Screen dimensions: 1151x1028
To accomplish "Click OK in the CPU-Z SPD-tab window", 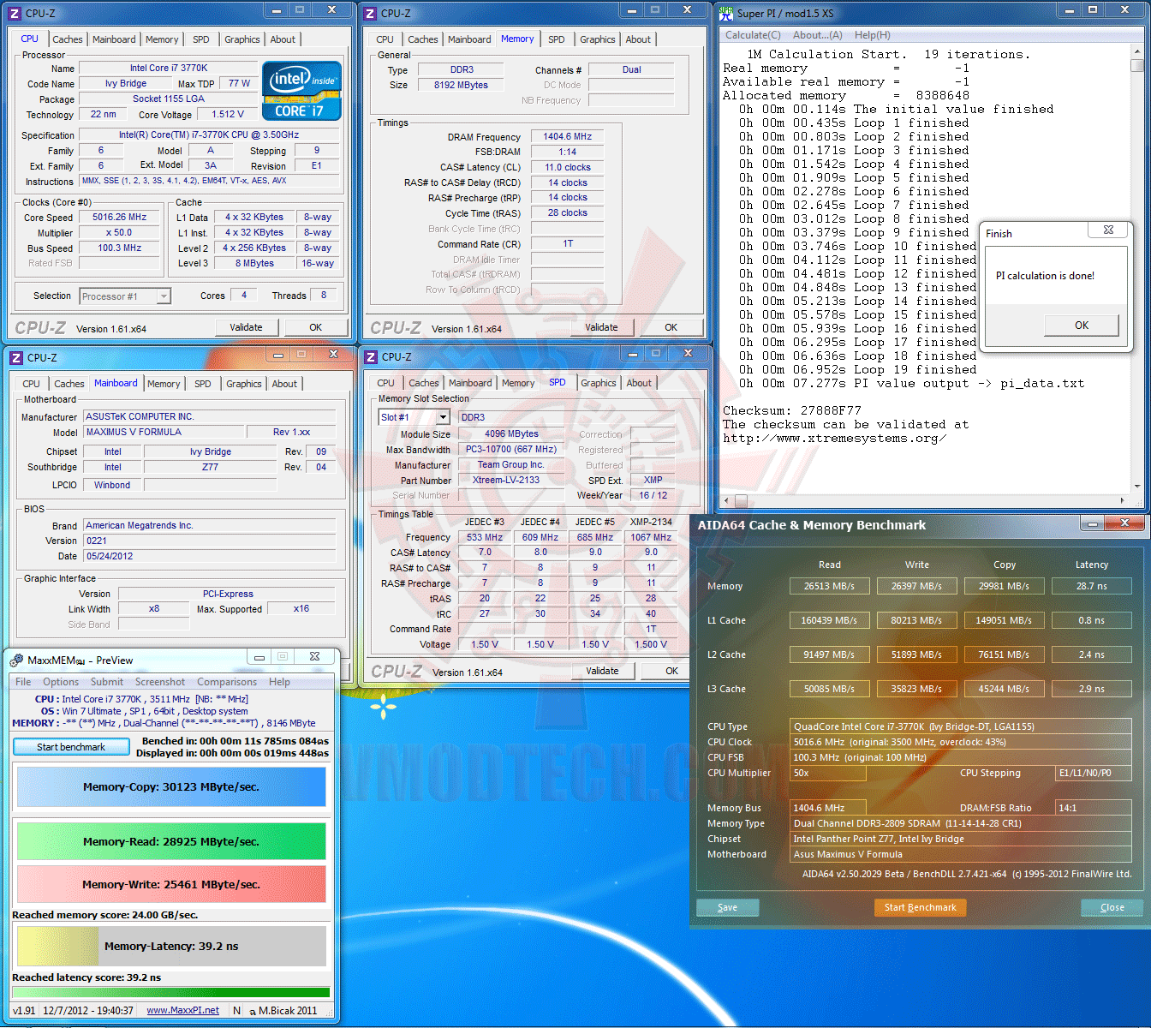I will coord(672,671).
